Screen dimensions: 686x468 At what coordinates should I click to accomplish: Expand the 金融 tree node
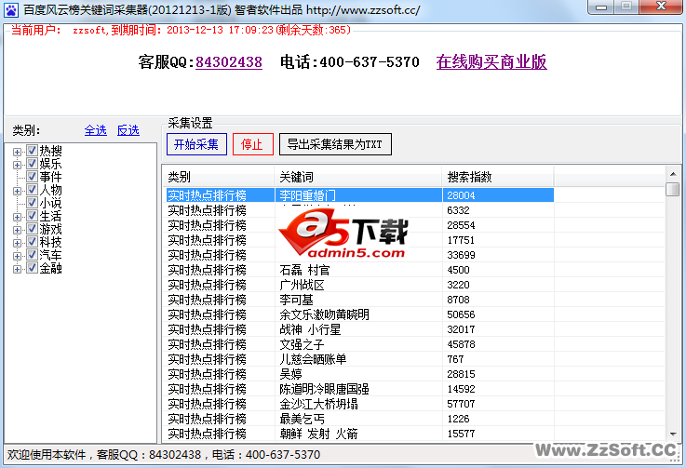pos(17,269)
